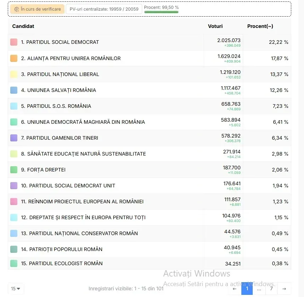Click the vote count 34.251
Screen dimensions: 304x297
coord(233,264)
